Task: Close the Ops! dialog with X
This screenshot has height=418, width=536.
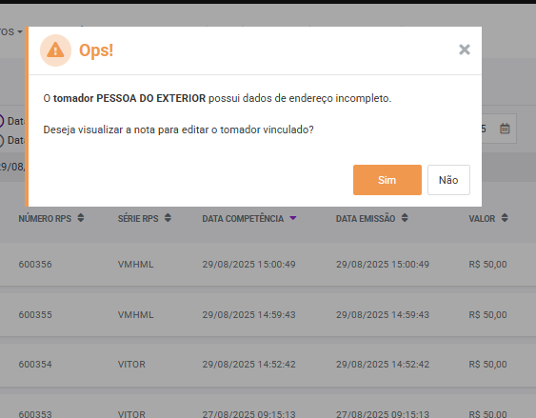Action: [x=465, y=50]
